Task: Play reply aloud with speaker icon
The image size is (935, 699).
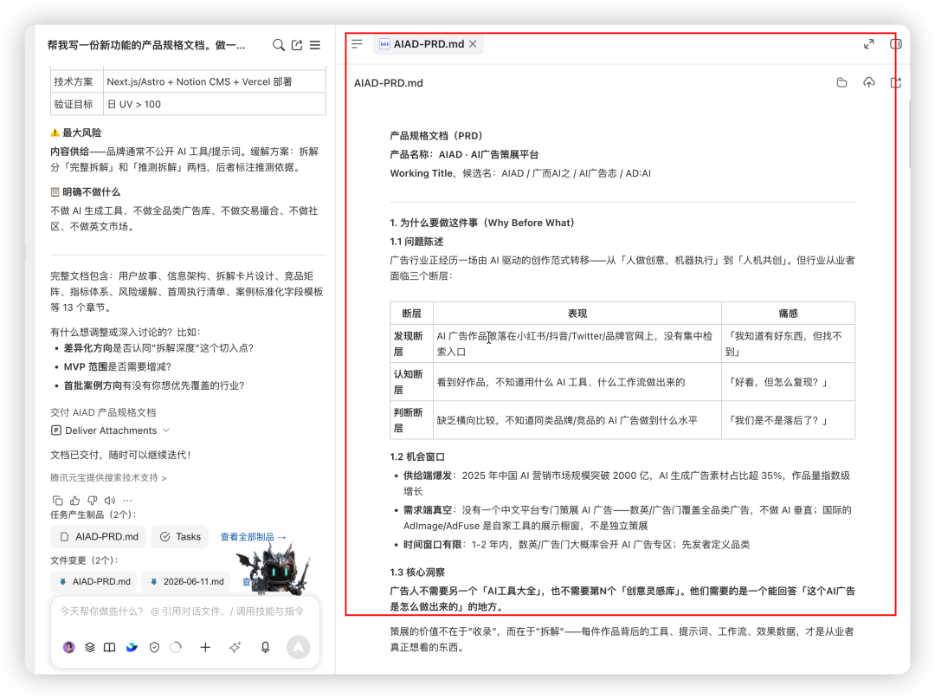Action: point(110,501)
